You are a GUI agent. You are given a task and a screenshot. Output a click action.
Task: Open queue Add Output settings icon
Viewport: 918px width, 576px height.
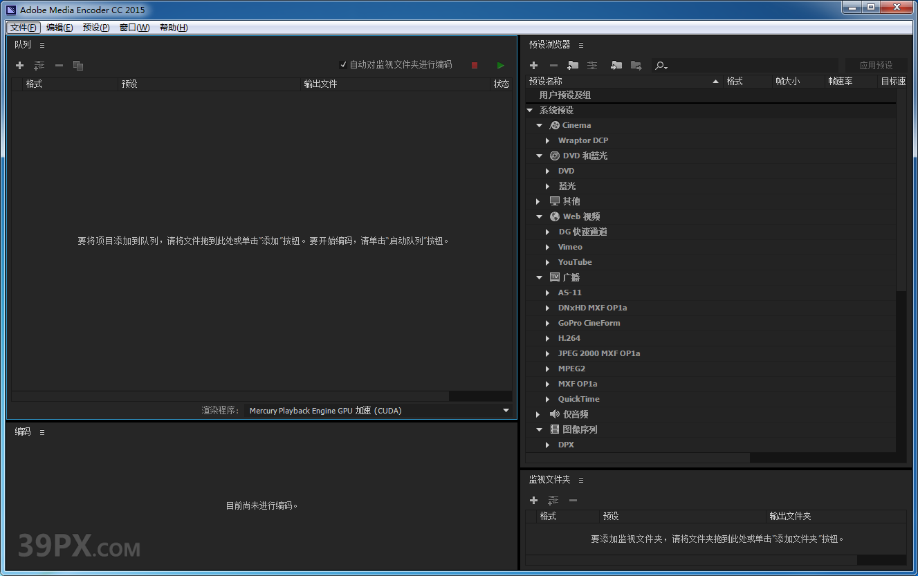click(x=39, y=66)
